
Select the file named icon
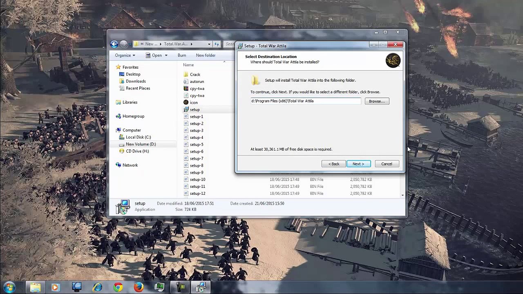193,102
